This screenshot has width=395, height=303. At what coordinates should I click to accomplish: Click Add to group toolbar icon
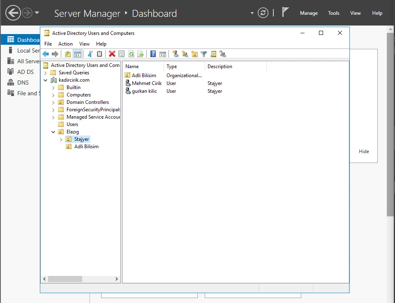pos(223,54)
